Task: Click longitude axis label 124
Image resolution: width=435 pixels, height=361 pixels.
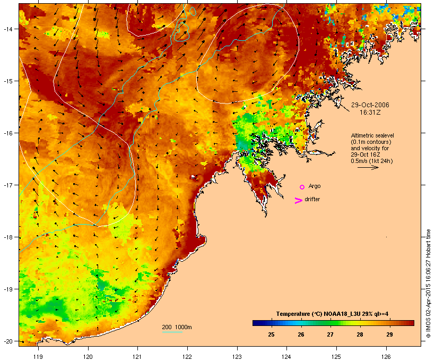Action: point(286,357)
